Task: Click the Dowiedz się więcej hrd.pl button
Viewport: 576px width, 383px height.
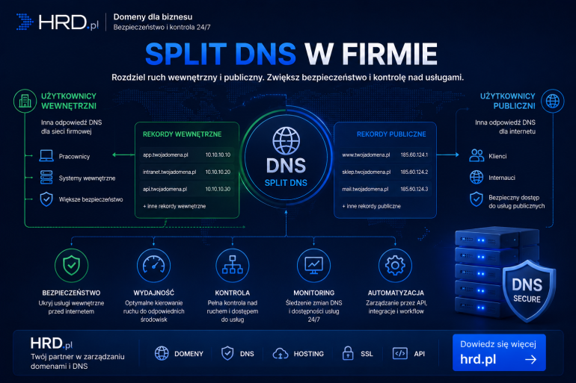Action: point(499,352)
